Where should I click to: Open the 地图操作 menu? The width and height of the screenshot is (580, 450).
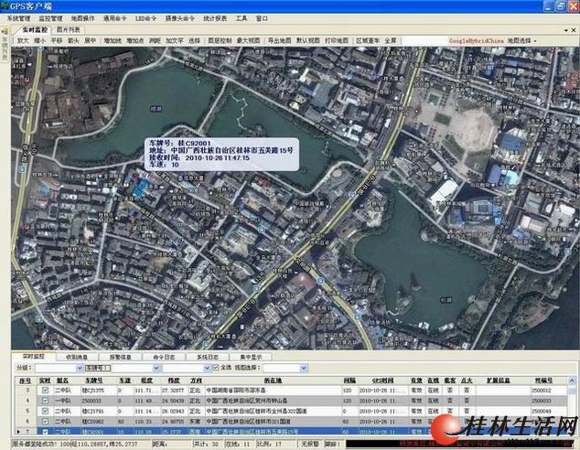click(82, 18)
